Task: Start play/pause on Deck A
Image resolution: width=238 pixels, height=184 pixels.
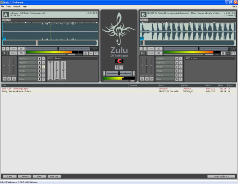Action: tap(6, 53)
